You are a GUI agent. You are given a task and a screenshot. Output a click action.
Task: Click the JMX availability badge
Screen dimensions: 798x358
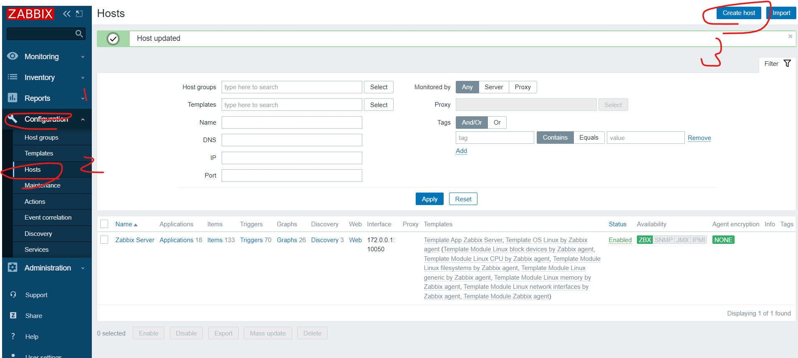(682, 240)
